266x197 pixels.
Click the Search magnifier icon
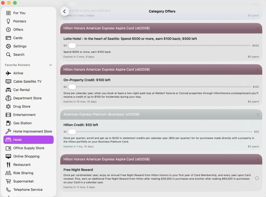click(x=8, y=55)
